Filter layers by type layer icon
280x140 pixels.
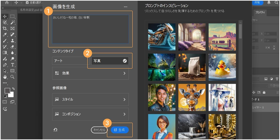[x=277, y=79]
